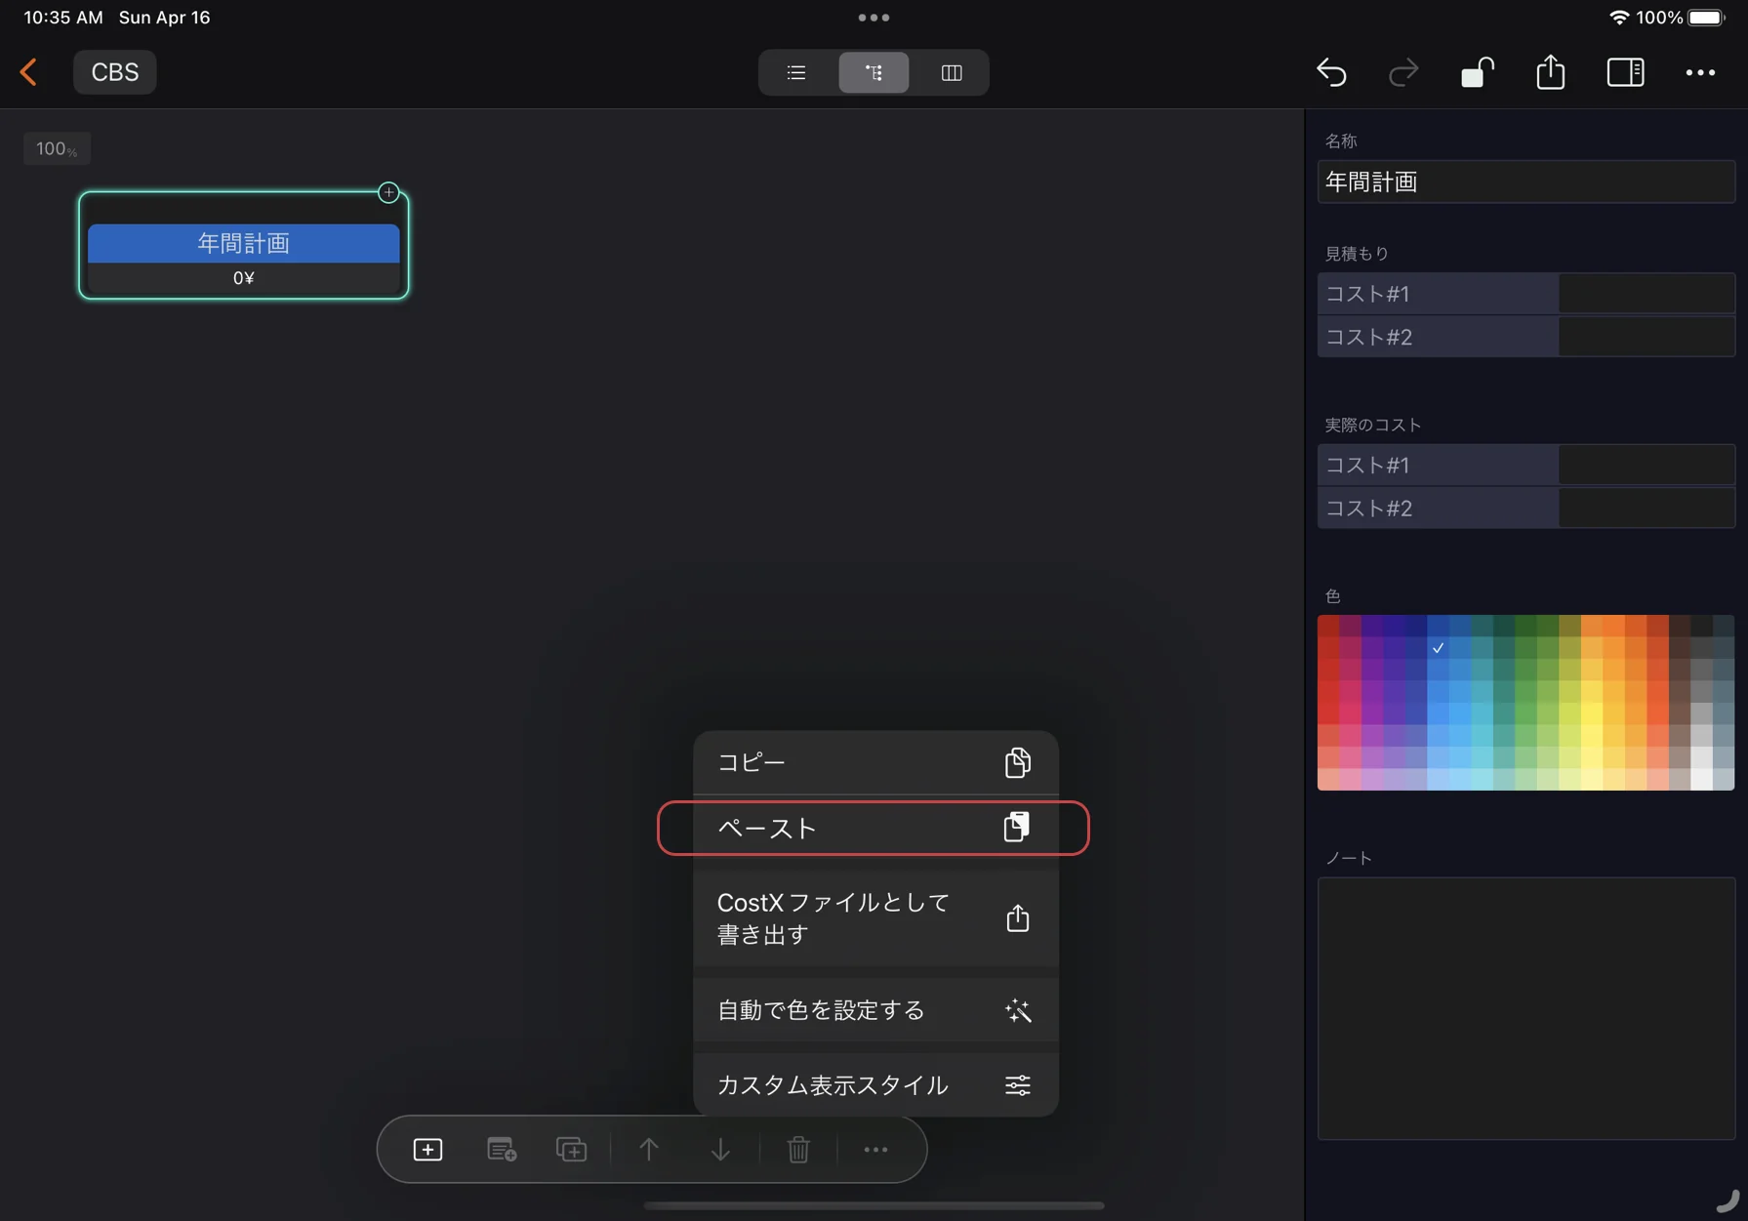The width and height of the screenshot is (1748, 1221).
Task: Switch to column view layout
Action: (951, 72)
